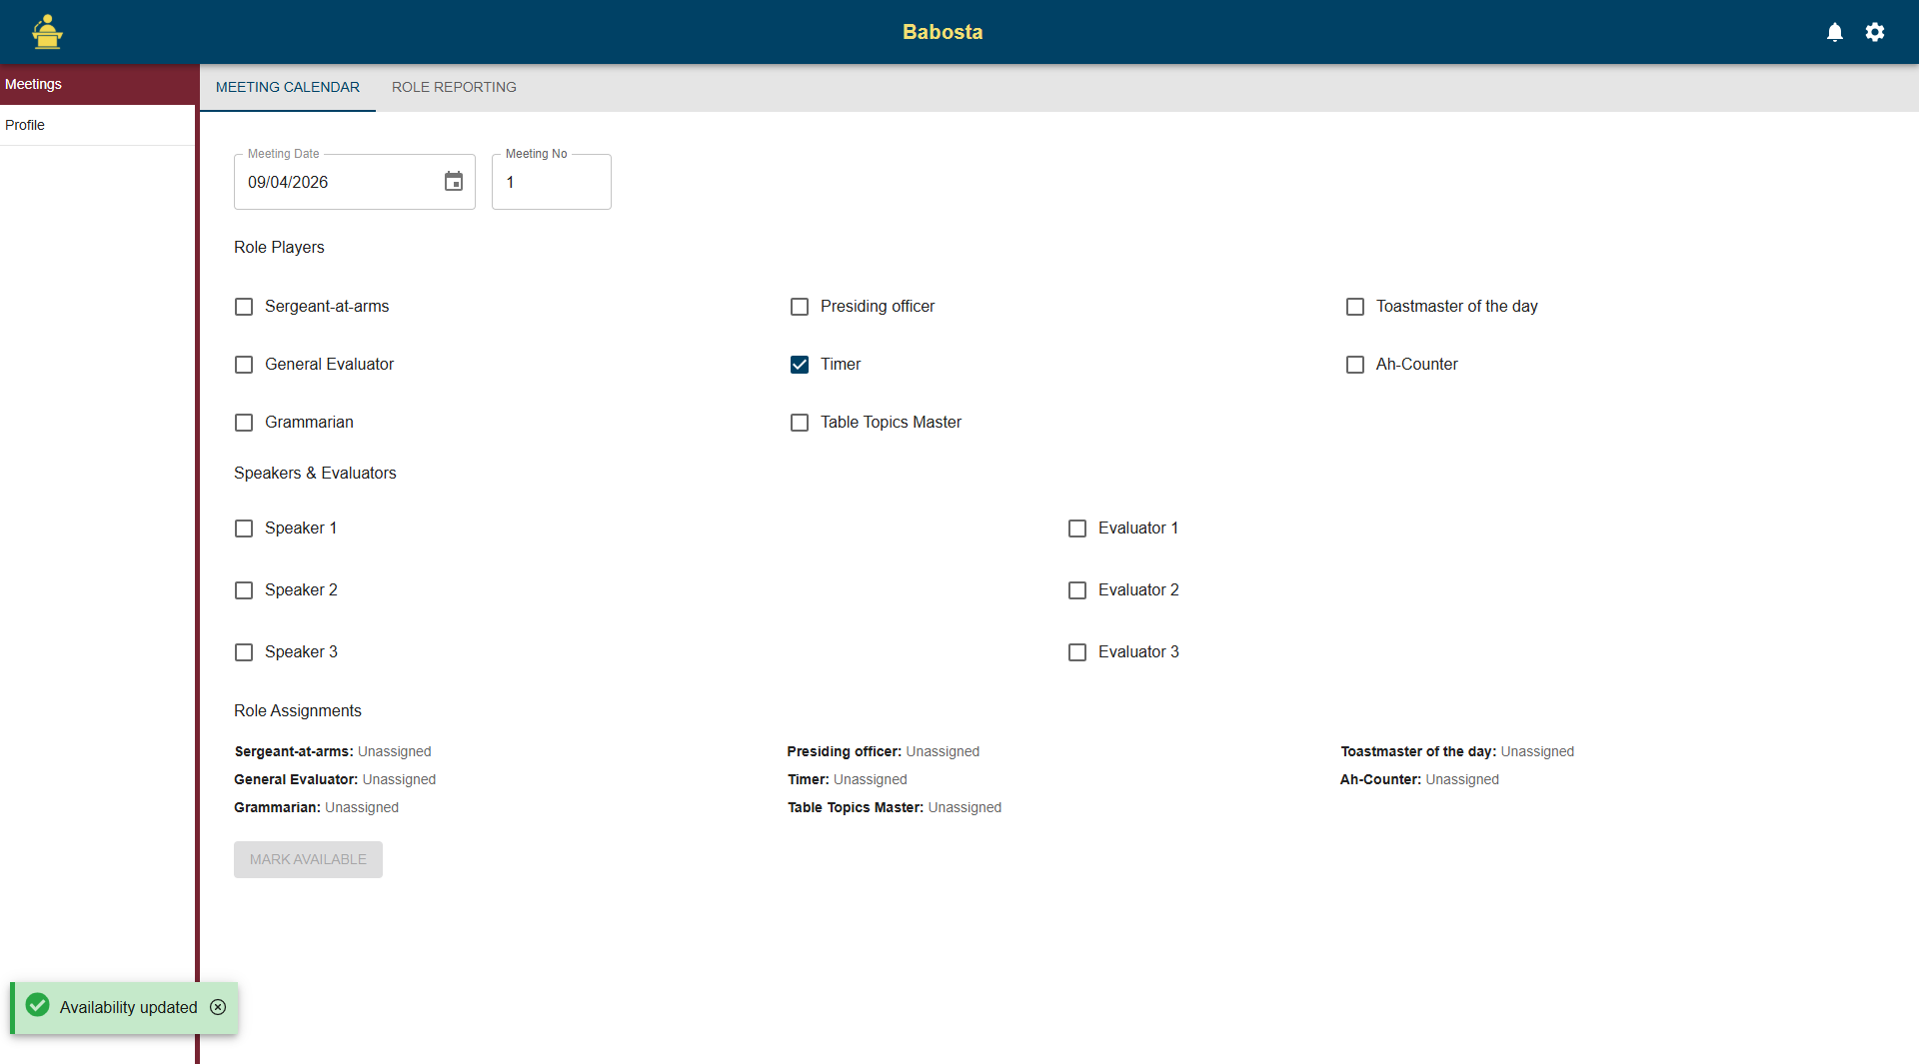
Task: Switch to the Meeting Calendar tab
Action: point(288,87)
